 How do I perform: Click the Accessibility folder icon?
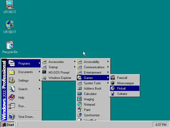coord(79,62)
